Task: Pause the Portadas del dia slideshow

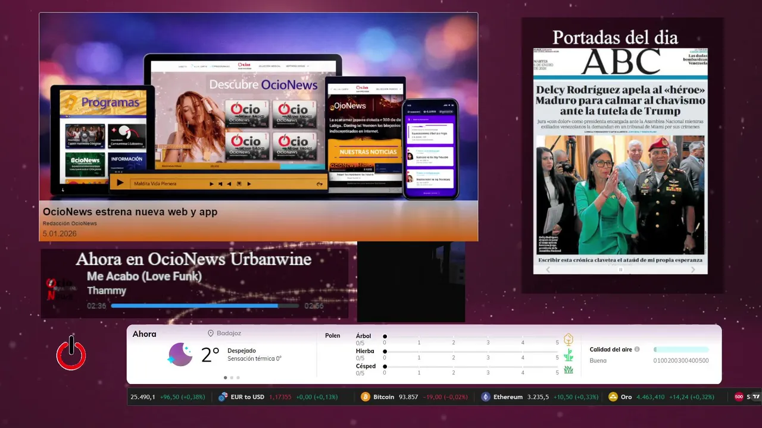Action: [x=620, y=269]
